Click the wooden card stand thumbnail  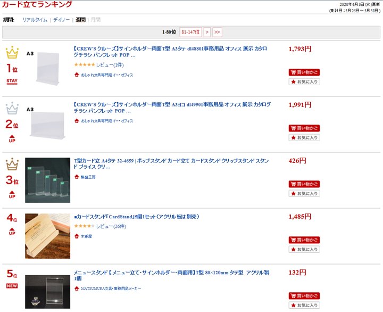(x=48, y=236)
